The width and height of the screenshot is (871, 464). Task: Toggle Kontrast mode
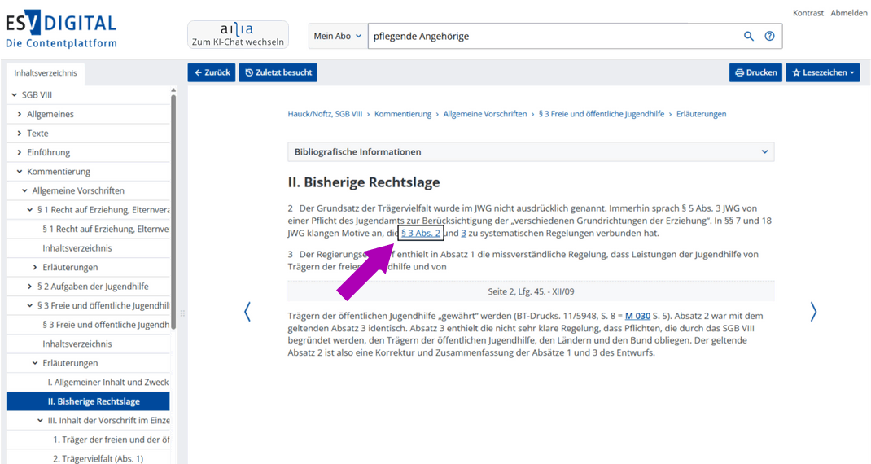click(808, 13)
